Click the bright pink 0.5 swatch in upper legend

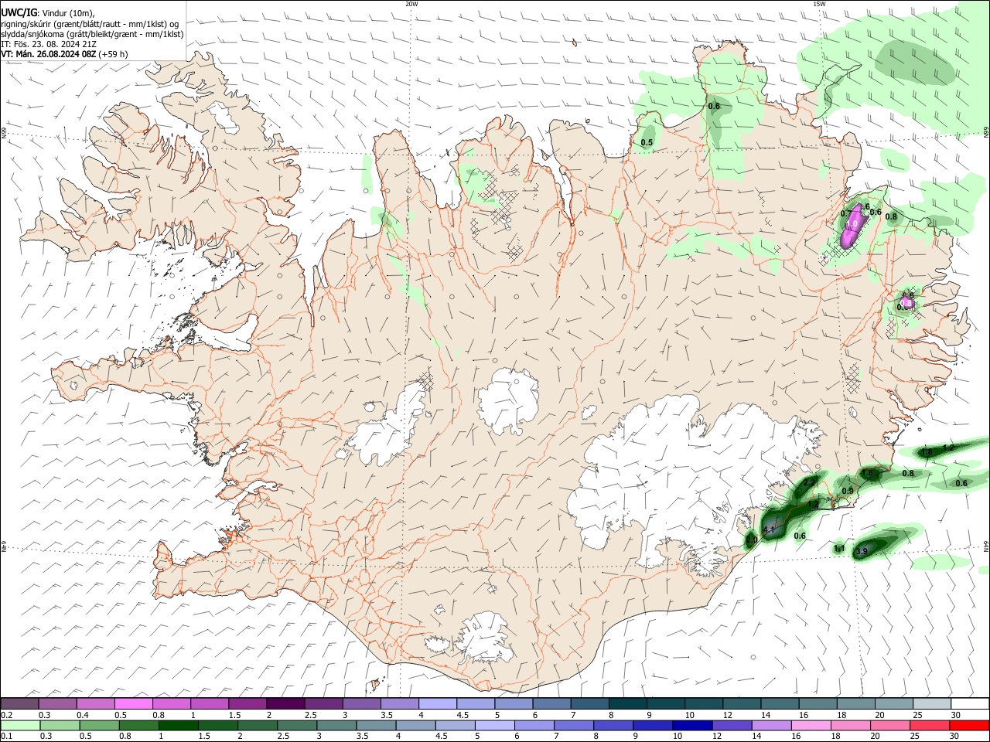pyautogui.click(x=134, y=704)
